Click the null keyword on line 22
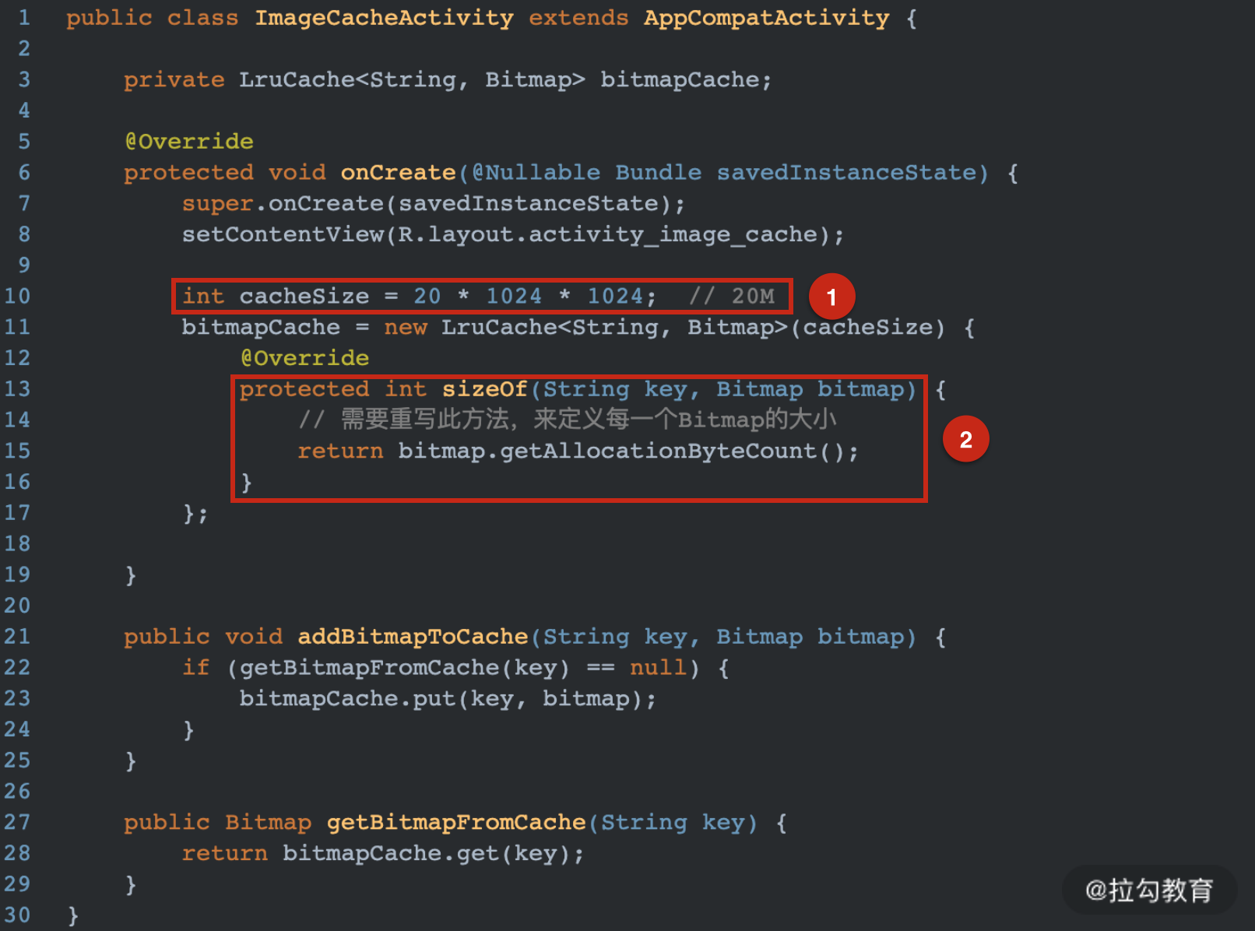The height and width of the screenshot is (931, 1255). (658, 668)
